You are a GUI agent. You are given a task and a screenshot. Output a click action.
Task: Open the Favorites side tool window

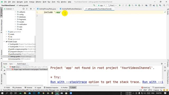(x=1, y=66)
